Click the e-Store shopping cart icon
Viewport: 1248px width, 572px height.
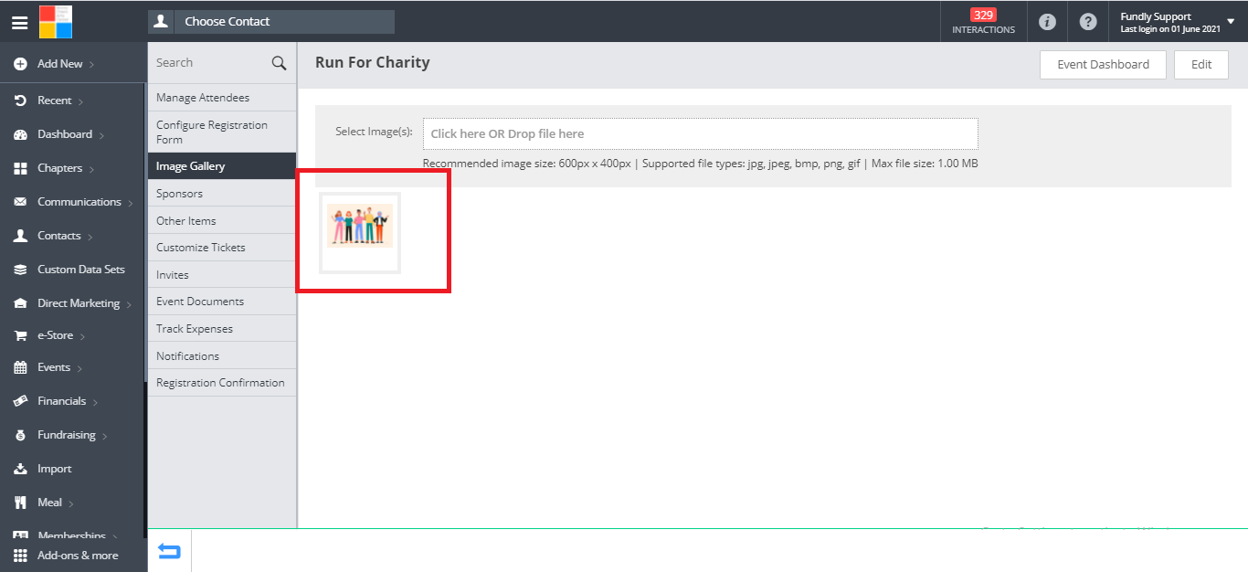tap(20, 335)
